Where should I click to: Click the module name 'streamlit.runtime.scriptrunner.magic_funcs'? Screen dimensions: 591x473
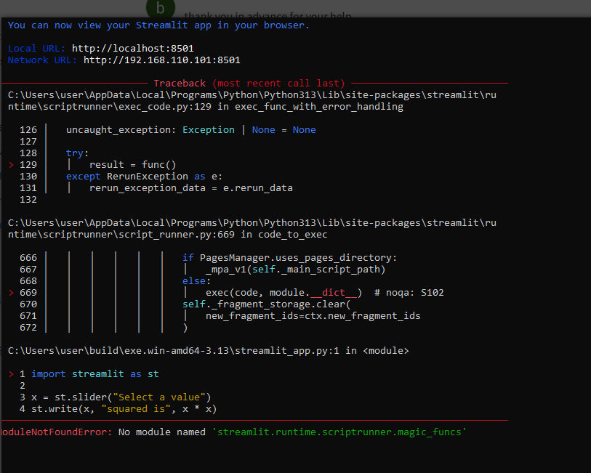tap(339, 432)
